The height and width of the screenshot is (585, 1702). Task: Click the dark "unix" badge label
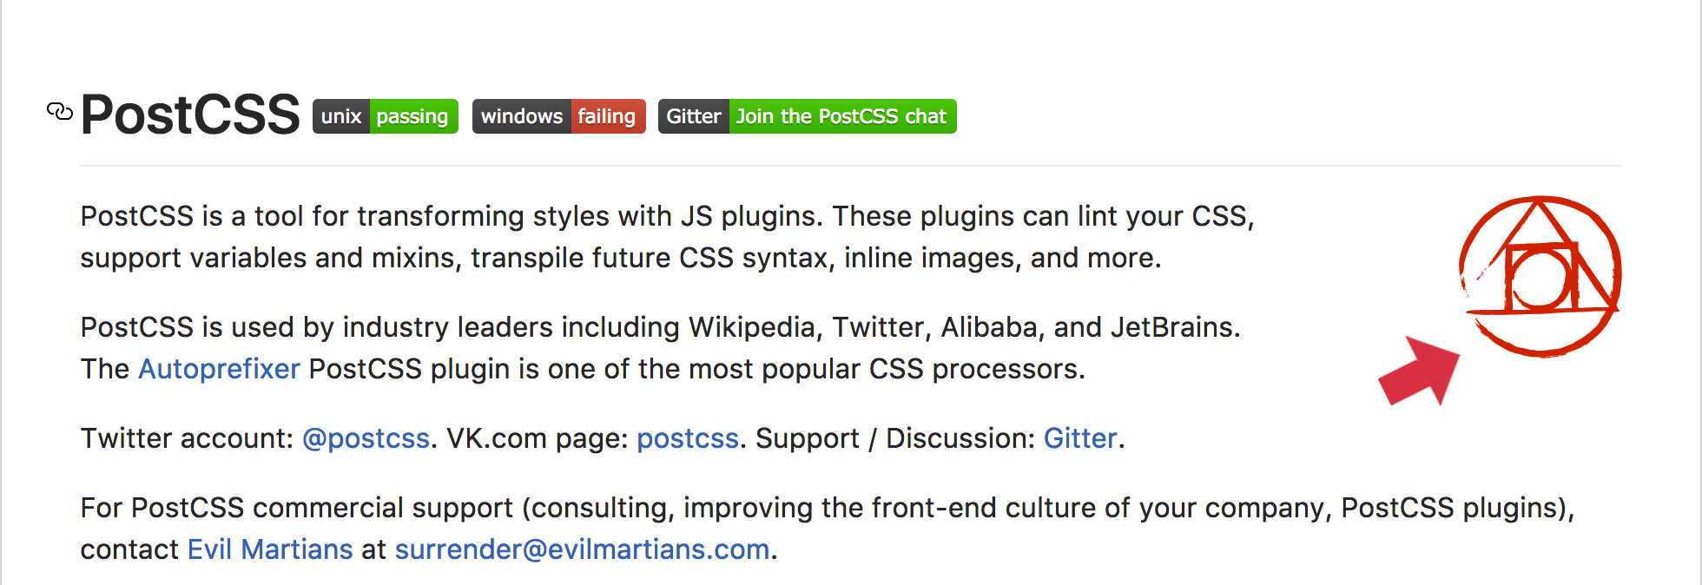pyautogui.click(x=341, y=116)
